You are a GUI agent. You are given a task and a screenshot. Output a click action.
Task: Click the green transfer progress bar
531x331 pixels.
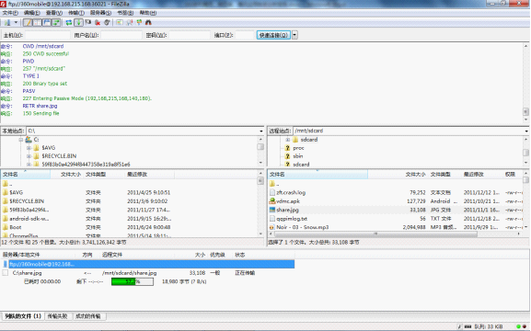coord(133,281)
